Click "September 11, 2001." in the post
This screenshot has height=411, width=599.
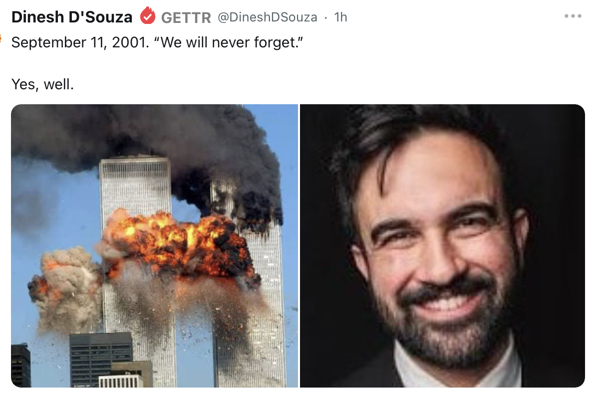pyautogui.click(x=80, y=42)
